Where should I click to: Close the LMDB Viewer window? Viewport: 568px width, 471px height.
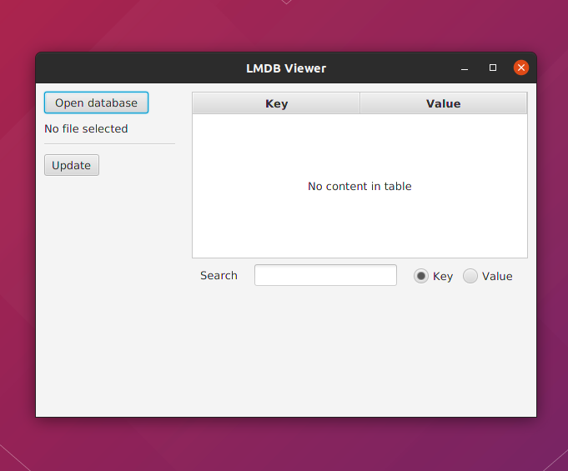[521, 68]
